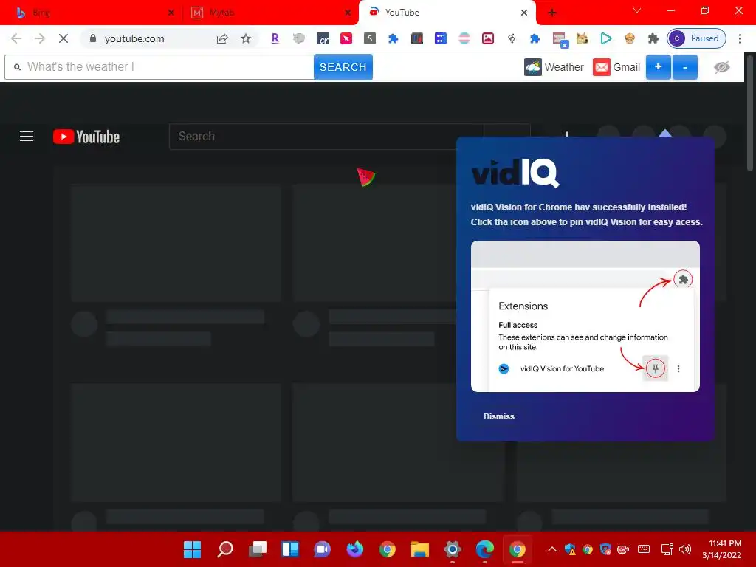This screenshot has height=567, width=756.
Task: Launch Firefox from the taskbar
Action: tap(355, 549)
